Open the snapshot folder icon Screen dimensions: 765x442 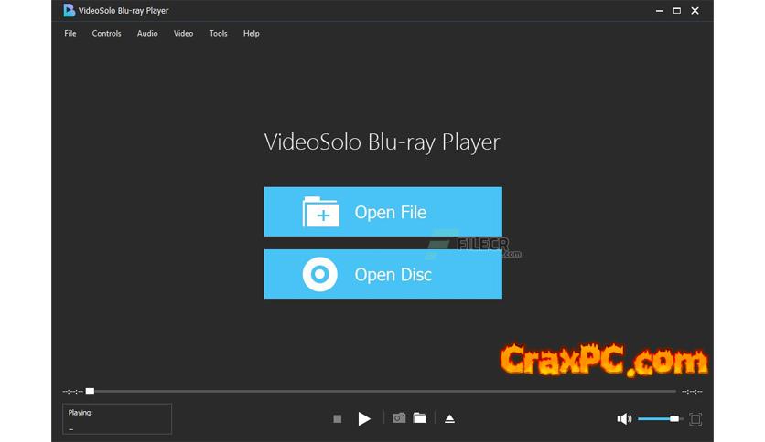420,418
